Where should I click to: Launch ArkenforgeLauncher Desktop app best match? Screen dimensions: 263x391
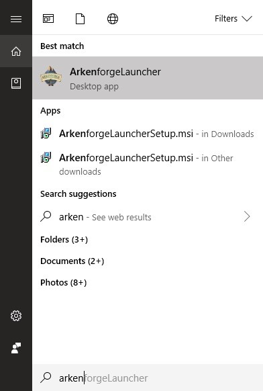148,78
